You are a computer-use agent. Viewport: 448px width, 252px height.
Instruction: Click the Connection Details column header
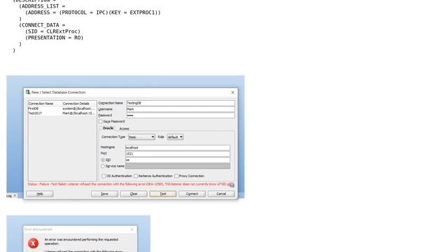point(79,104)
